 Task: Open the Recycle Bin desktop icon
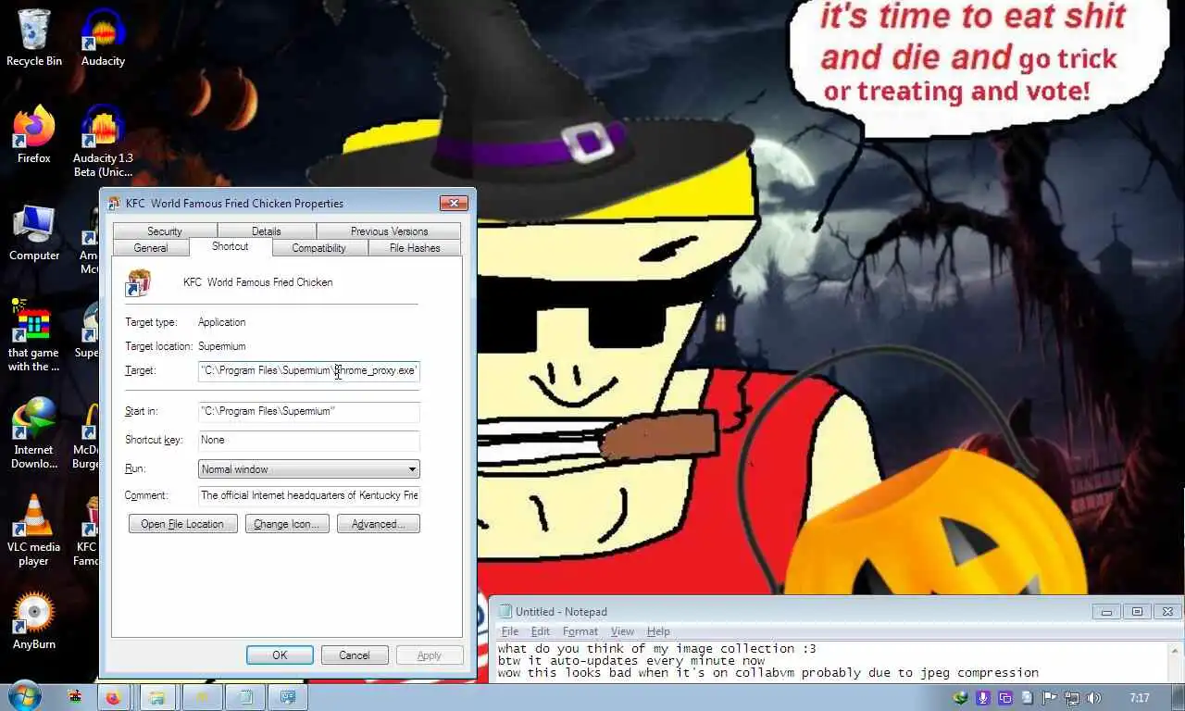click(x=34, y=37)
